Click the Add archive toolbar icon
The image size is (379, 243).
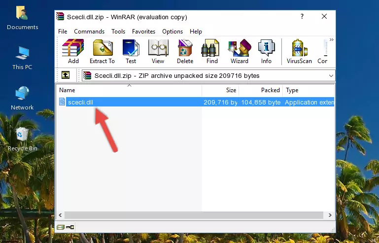[73, 51]
